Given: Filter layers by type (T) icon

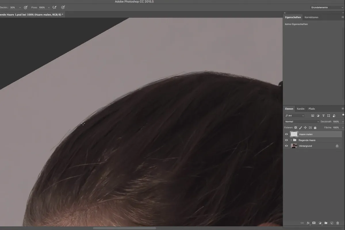Looking at the screenshot, I should tap(323, 116).
